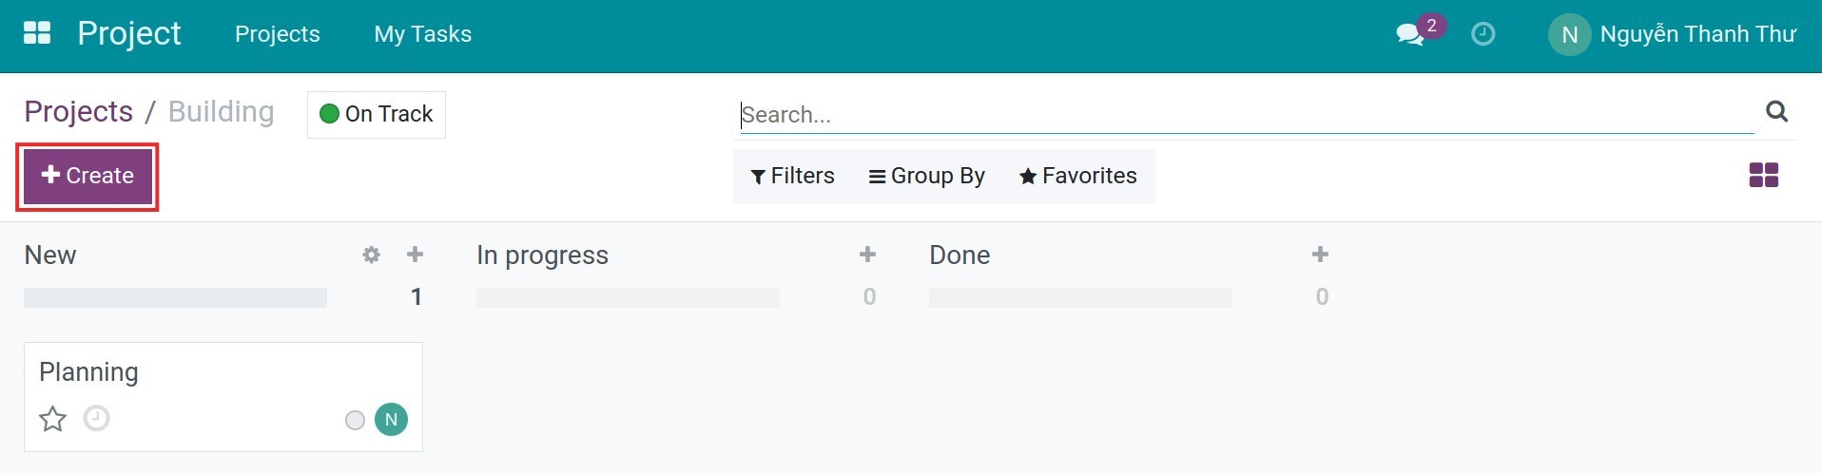This screenshot has height=473, width=1822.
Task: Click the search magnifier icon
Action: 1776,112
